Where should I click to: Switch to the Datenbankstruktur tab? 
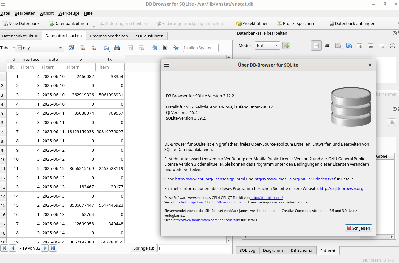21,36
